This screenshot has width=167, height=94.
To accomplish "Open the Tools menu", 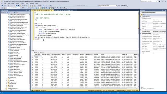I will [27, 3].
